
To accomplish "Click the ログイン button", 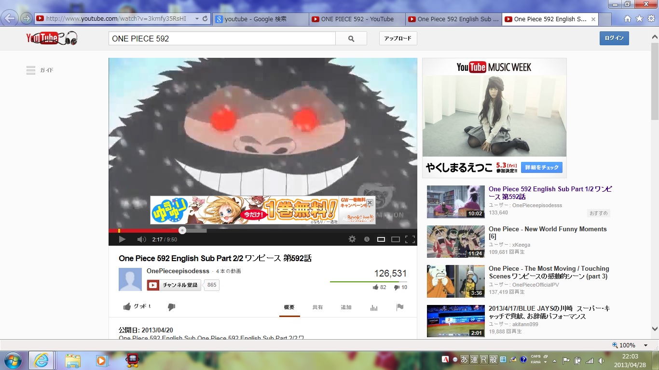I will point(614,39).
